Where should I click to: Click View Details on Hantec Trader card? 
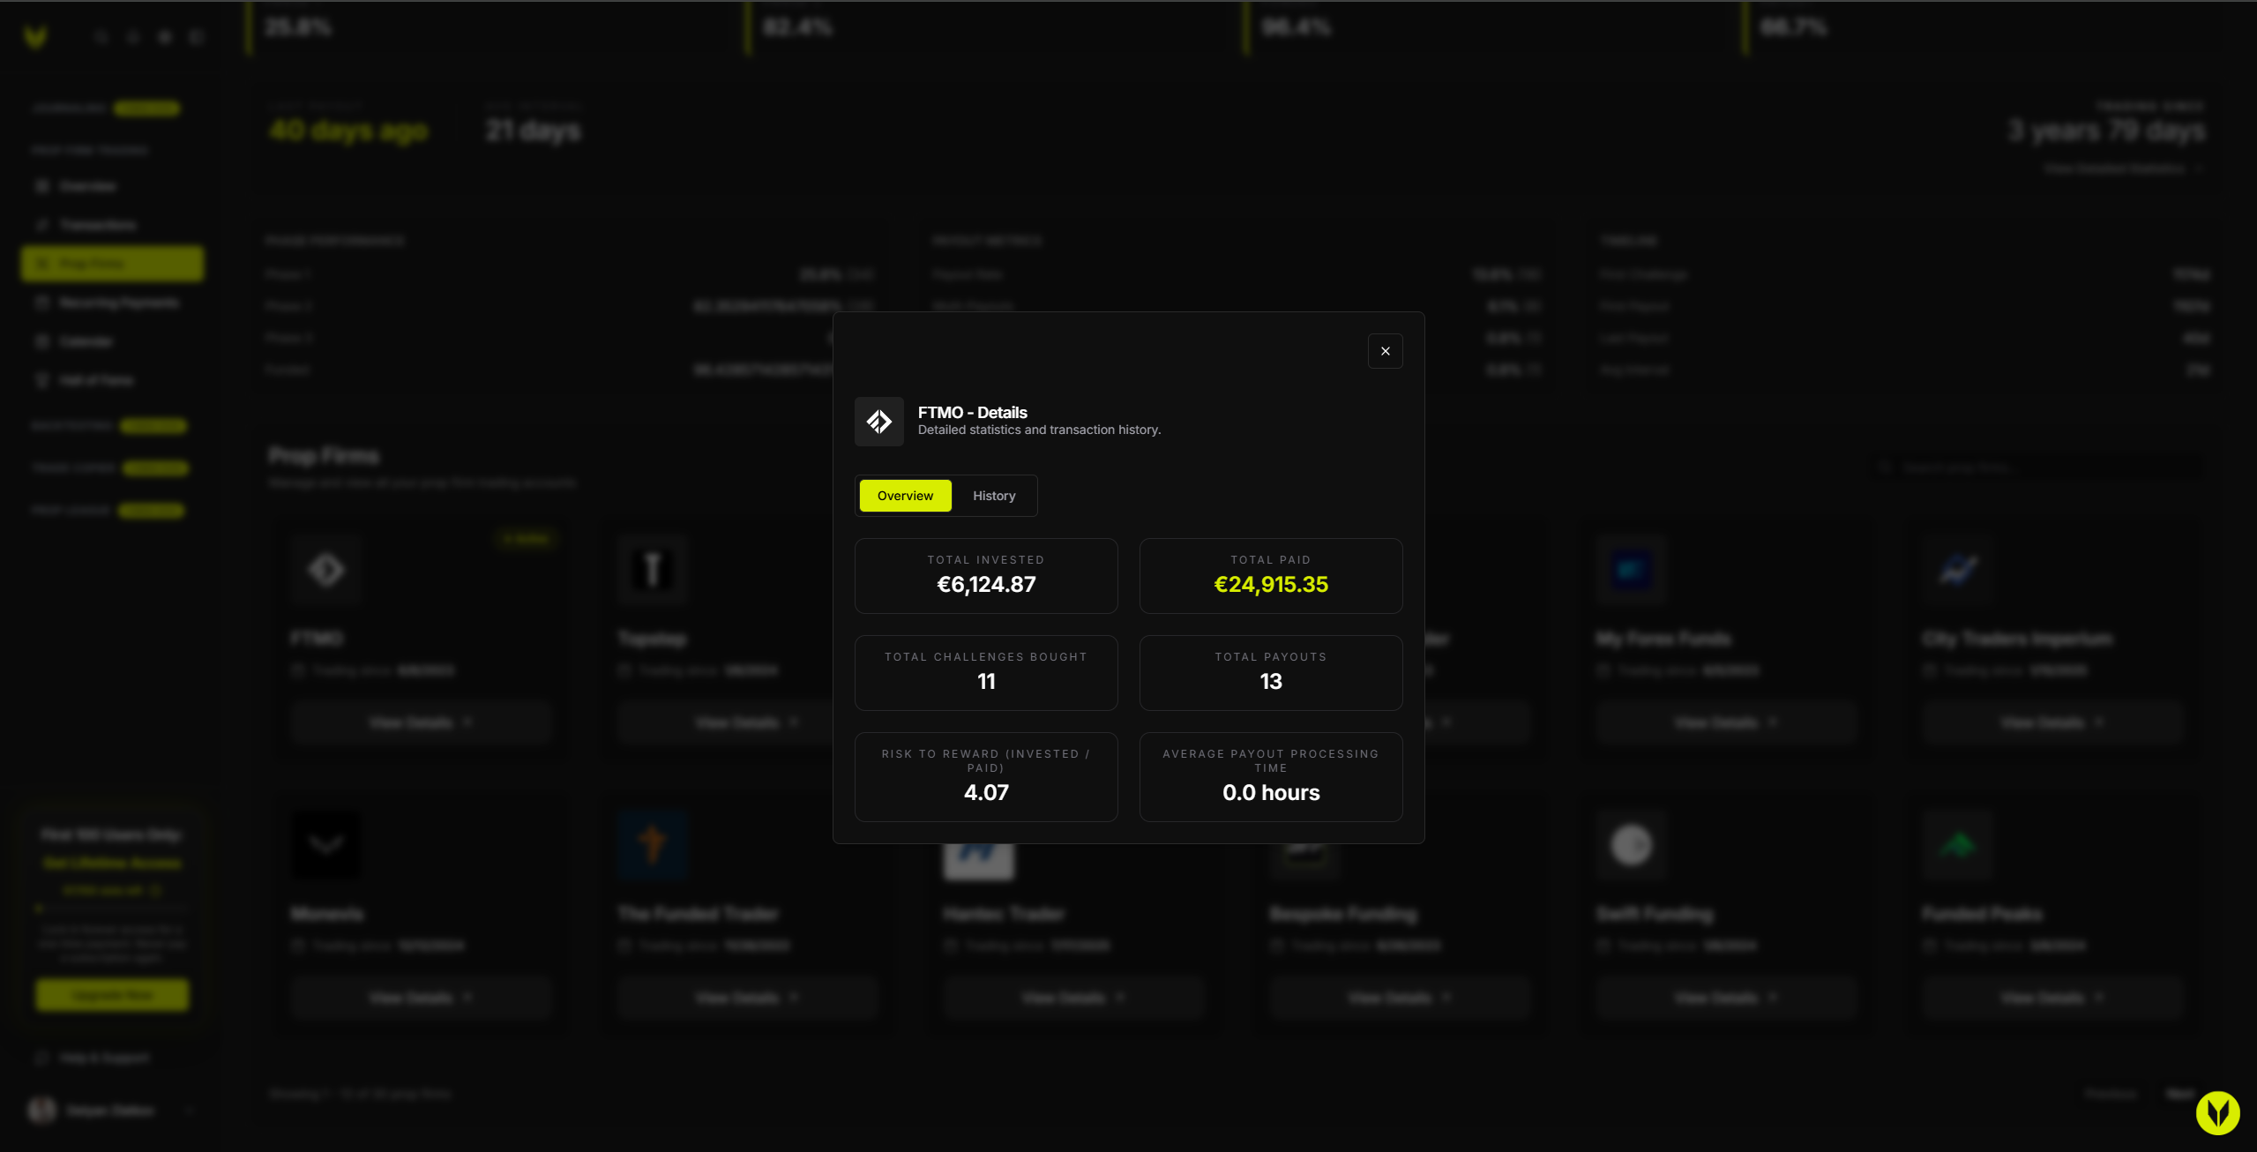(1074, 998)
